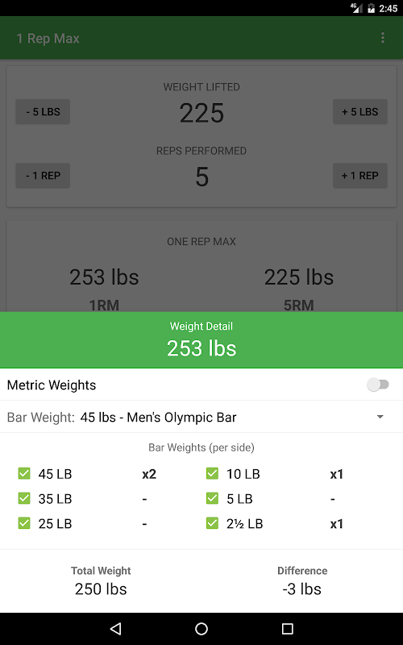Screen dimensions: 403x645
Task: Uncheck the 10 LB plate checkbox
Action: coord(212,473)
